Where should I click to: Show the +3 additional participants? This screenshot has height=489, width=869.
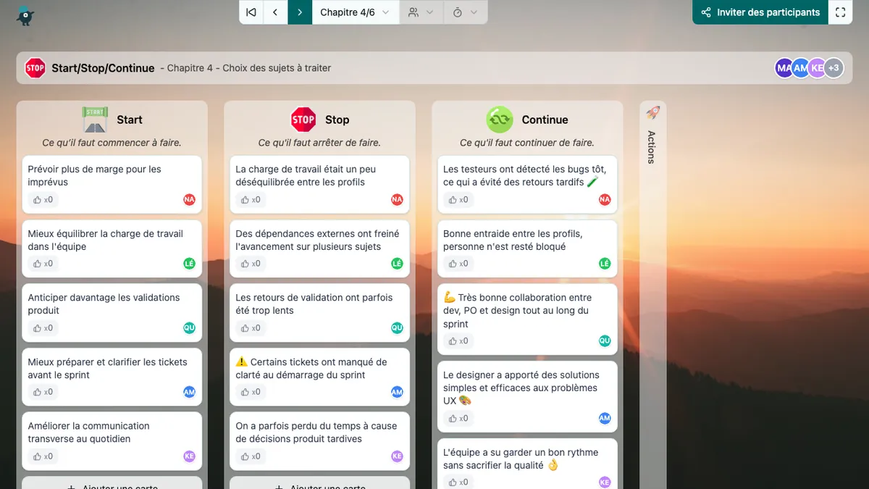pyautogui.click(x=834, y=68)
